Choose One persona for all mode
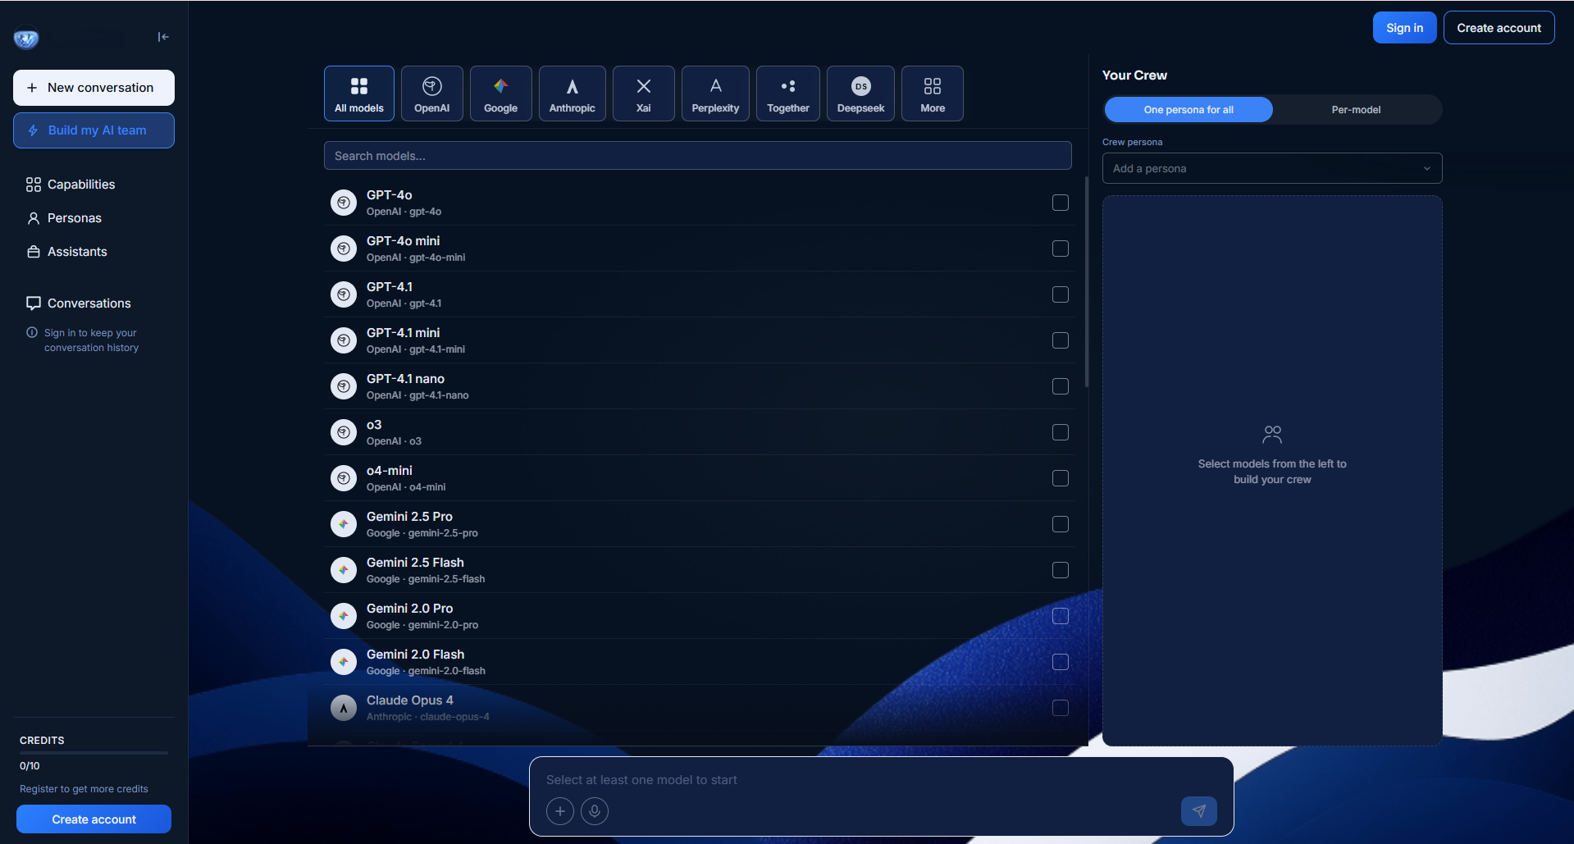1574x844 pixels. [1188, 110]
